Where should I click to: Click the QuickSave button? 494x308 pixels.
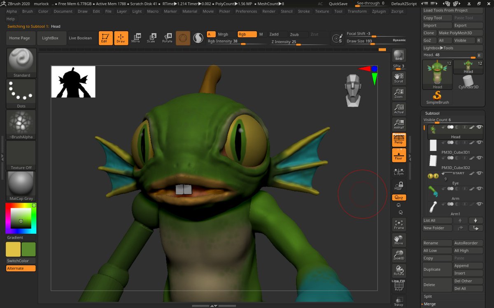338,4
